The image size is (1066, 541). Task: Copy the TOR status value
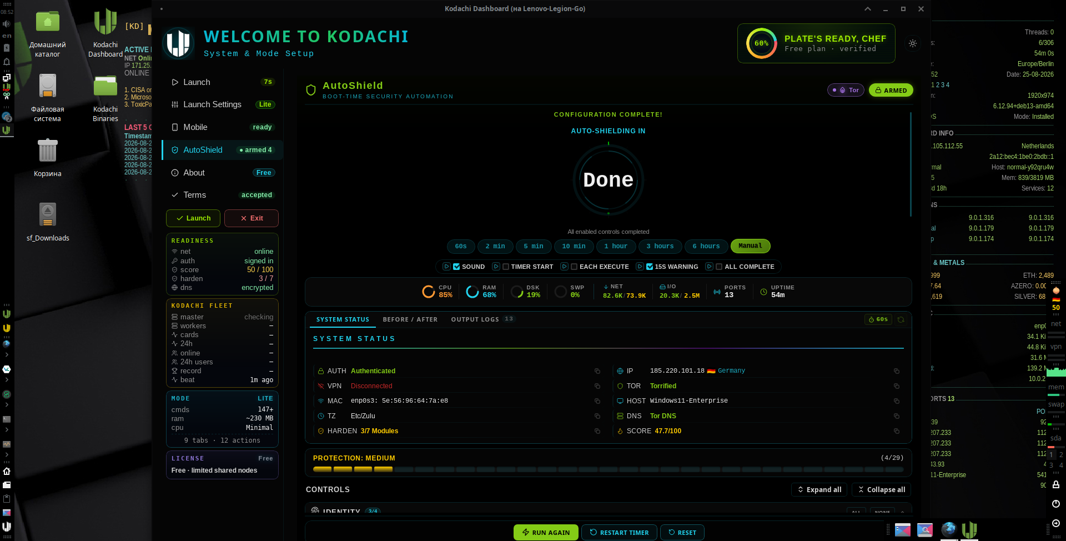coord(897,386)
